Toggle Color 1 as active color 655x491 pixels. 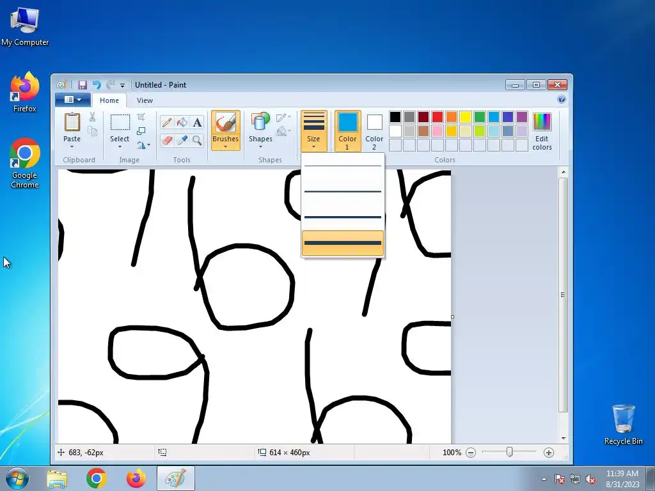347,130
